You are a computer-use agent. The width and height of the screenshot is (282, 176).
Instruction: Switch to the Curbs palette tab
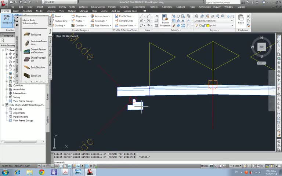50,72
